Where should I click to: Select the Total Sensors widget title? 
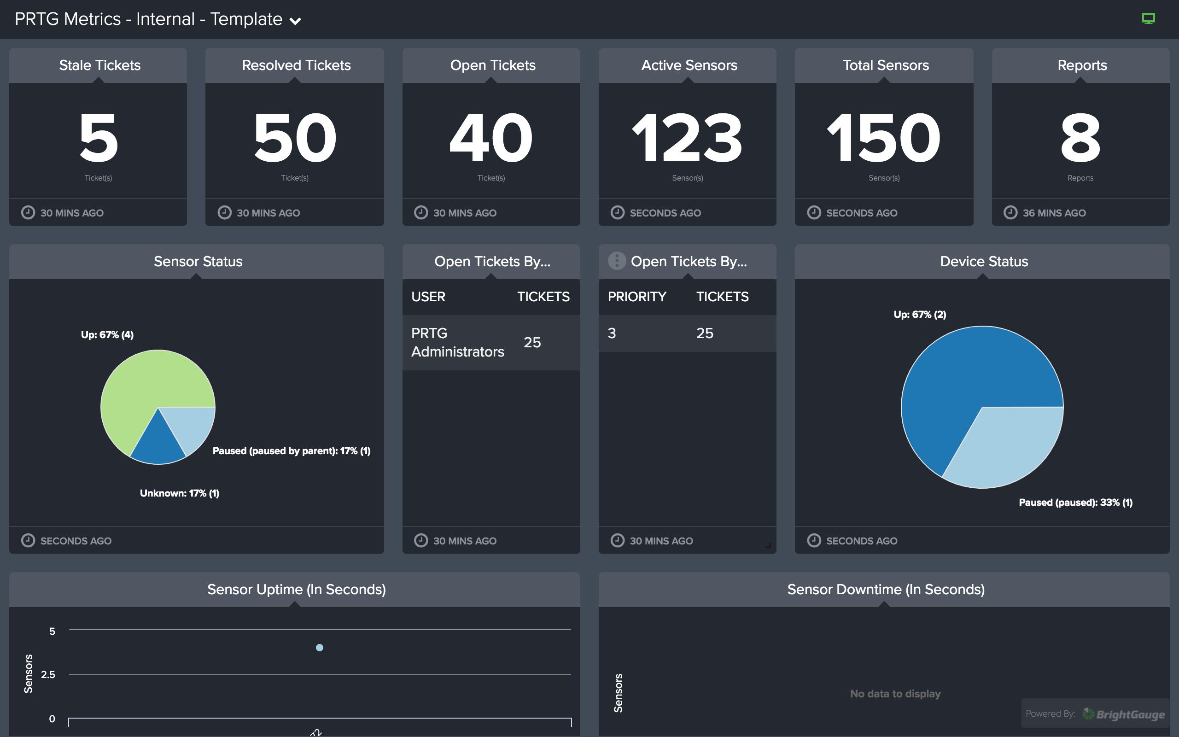click(x=886, y=65)
